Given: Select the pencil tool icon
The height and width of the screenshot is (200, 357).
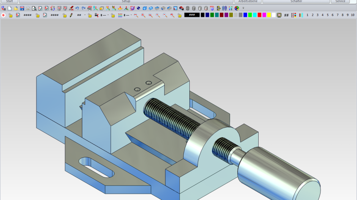Looking at the screenshot, I should pos(71,15).
